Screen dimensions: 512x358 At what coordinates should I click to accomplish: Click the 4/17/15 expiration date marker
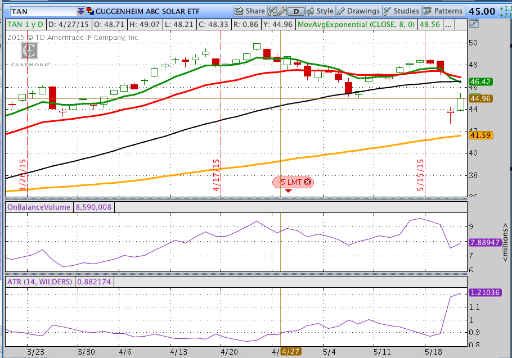(216, 175)
